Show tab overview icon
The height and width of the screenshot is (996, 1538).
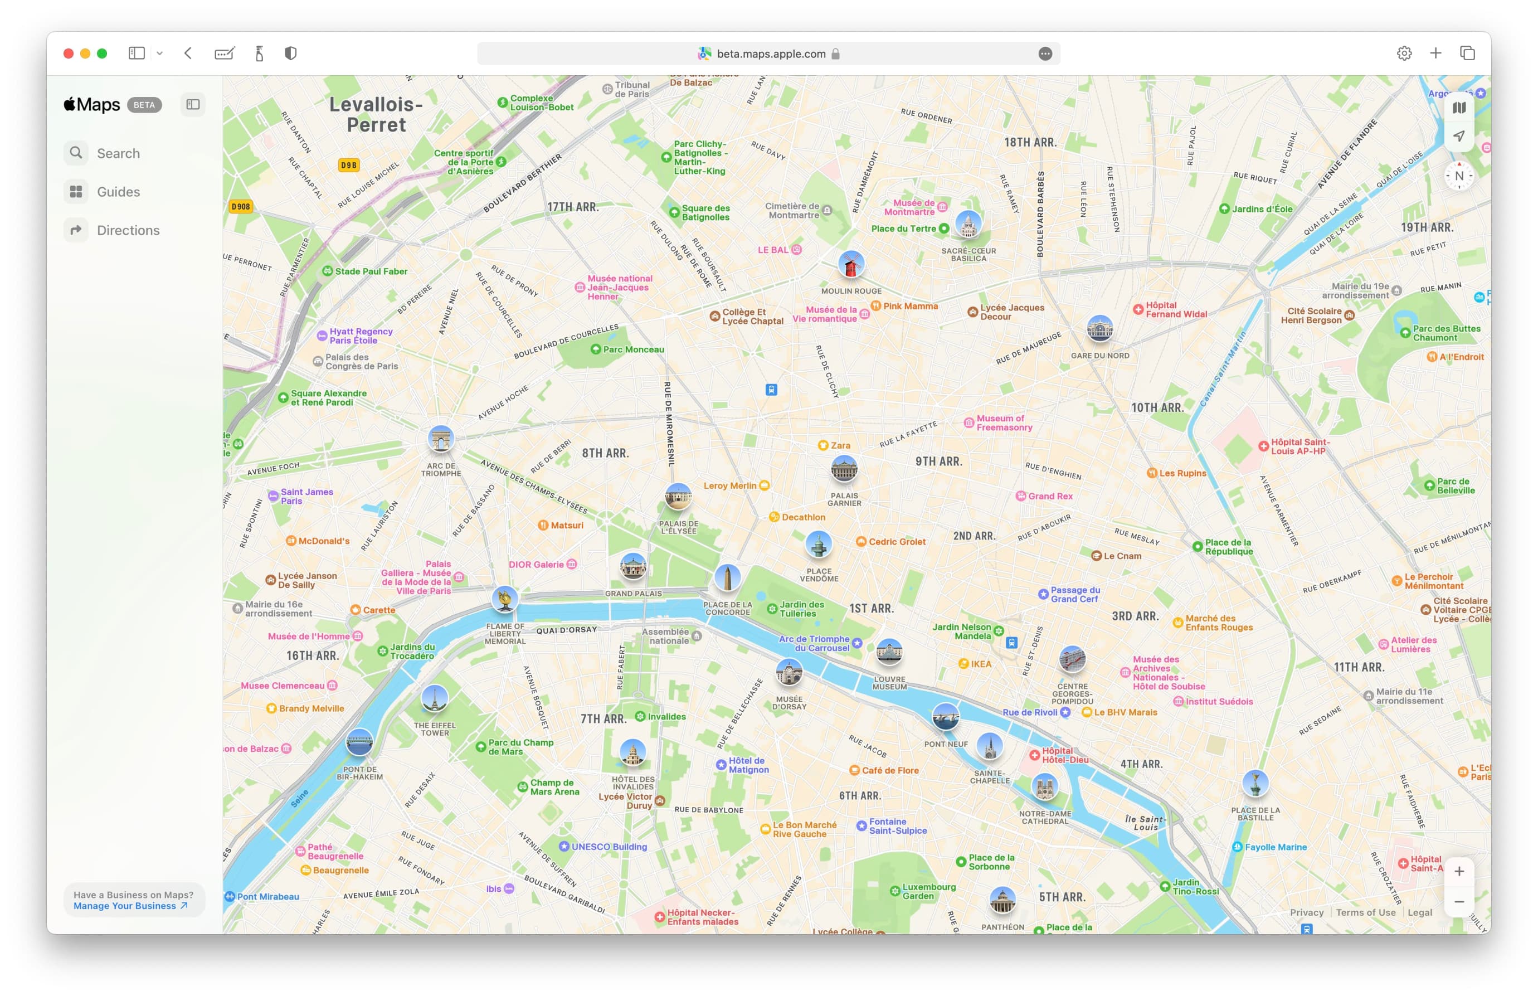pyautogui.click(x=1468, y=54)
